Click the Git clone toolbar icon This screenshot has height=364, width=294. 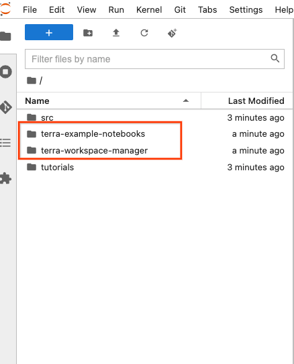(173, 33)
